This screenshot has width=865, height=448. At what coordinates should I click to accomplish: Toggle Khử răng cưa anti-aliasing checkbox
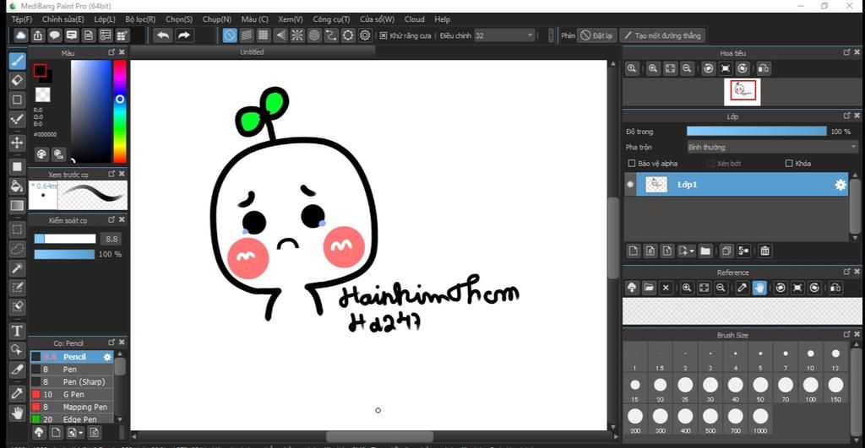384,35
